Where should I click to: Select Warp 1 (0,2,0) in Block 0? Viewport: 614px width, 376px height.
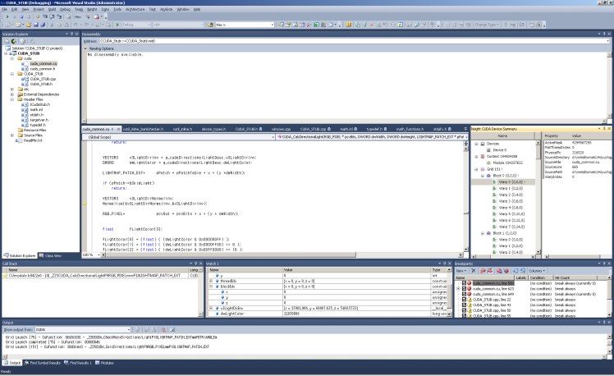click(511, 188)
